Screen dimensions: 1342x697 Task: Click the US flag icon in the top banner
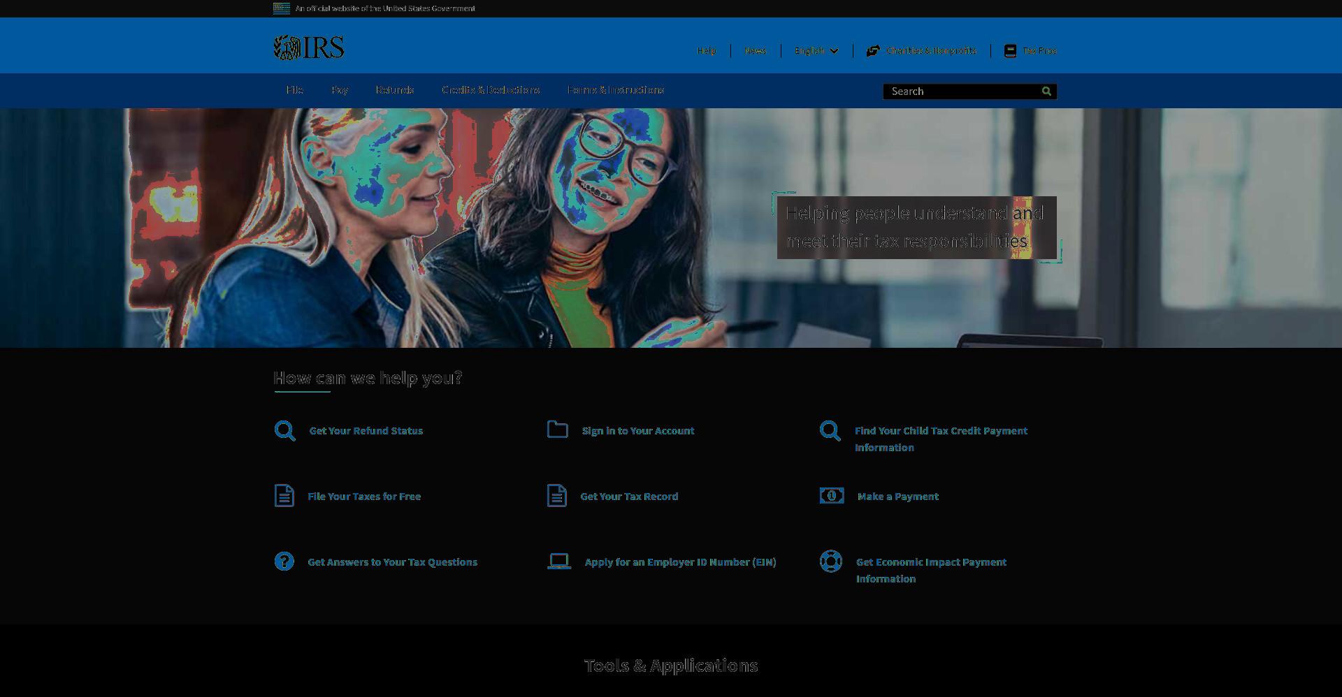pos(281,8)
